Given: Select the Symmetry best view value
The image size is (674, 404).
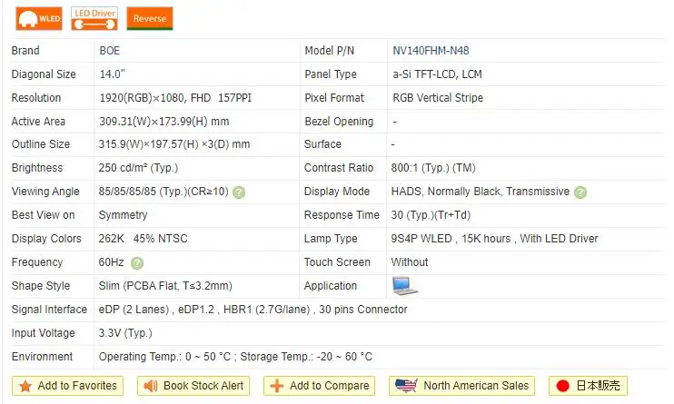Looking at the screenshot, I should coord(123,215).
